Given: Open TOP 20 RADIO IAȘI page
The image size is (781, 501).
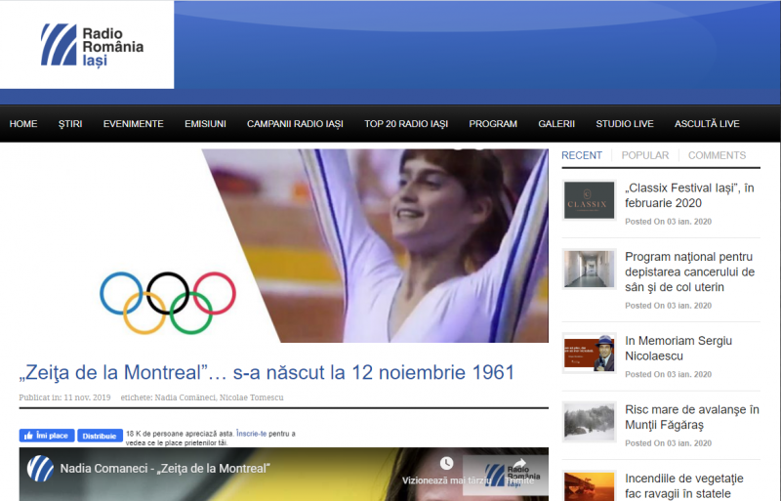Looking at the screenshot, I should pyautogui.click(x=406, y=124).
